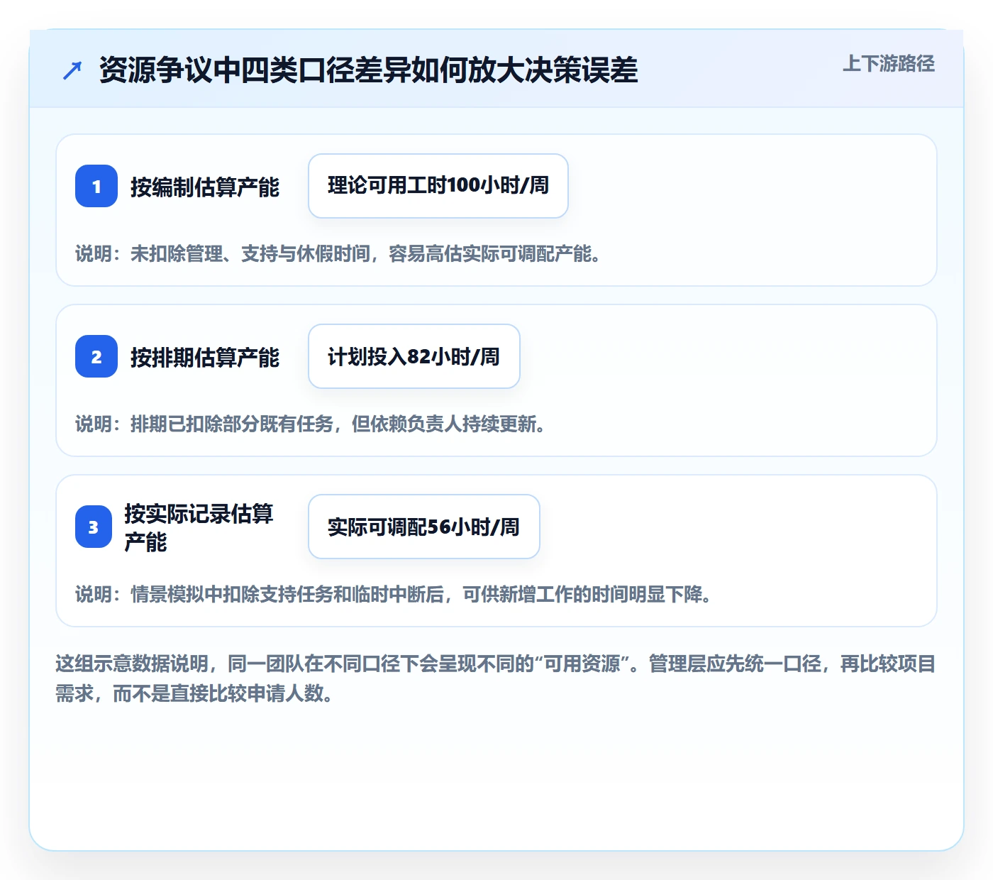This screenshot has width=993, height=880.
Task: Click the 实际可调配56小时/周 pill
Action: point(424,527)
